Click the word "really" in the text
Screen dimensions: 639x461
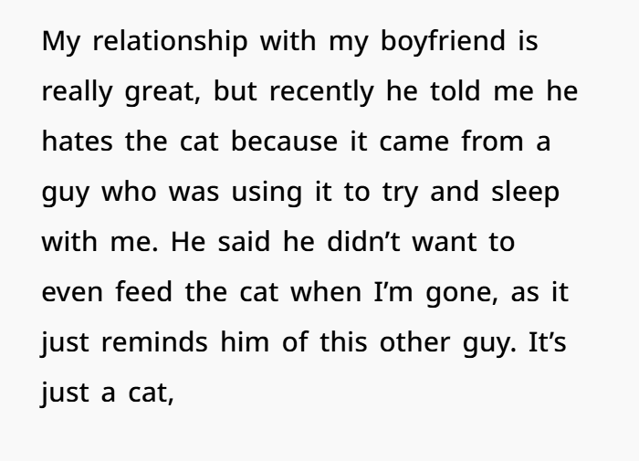point(77,91)
